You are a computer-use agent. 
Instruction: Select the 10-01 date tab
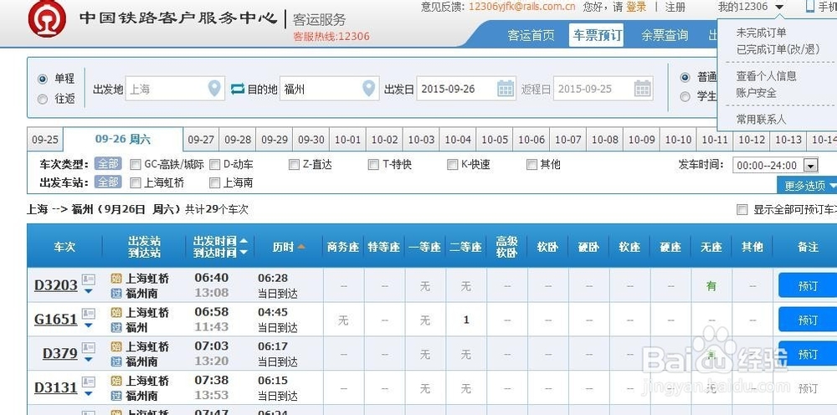click(347, 140)
